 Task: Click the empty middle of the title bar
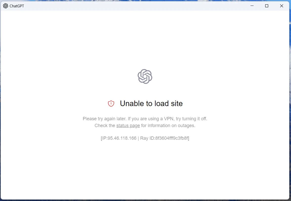coord(134,6)
